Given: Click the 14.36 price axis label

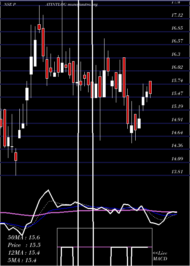Looking at the screenshot, I should (177, 146).
